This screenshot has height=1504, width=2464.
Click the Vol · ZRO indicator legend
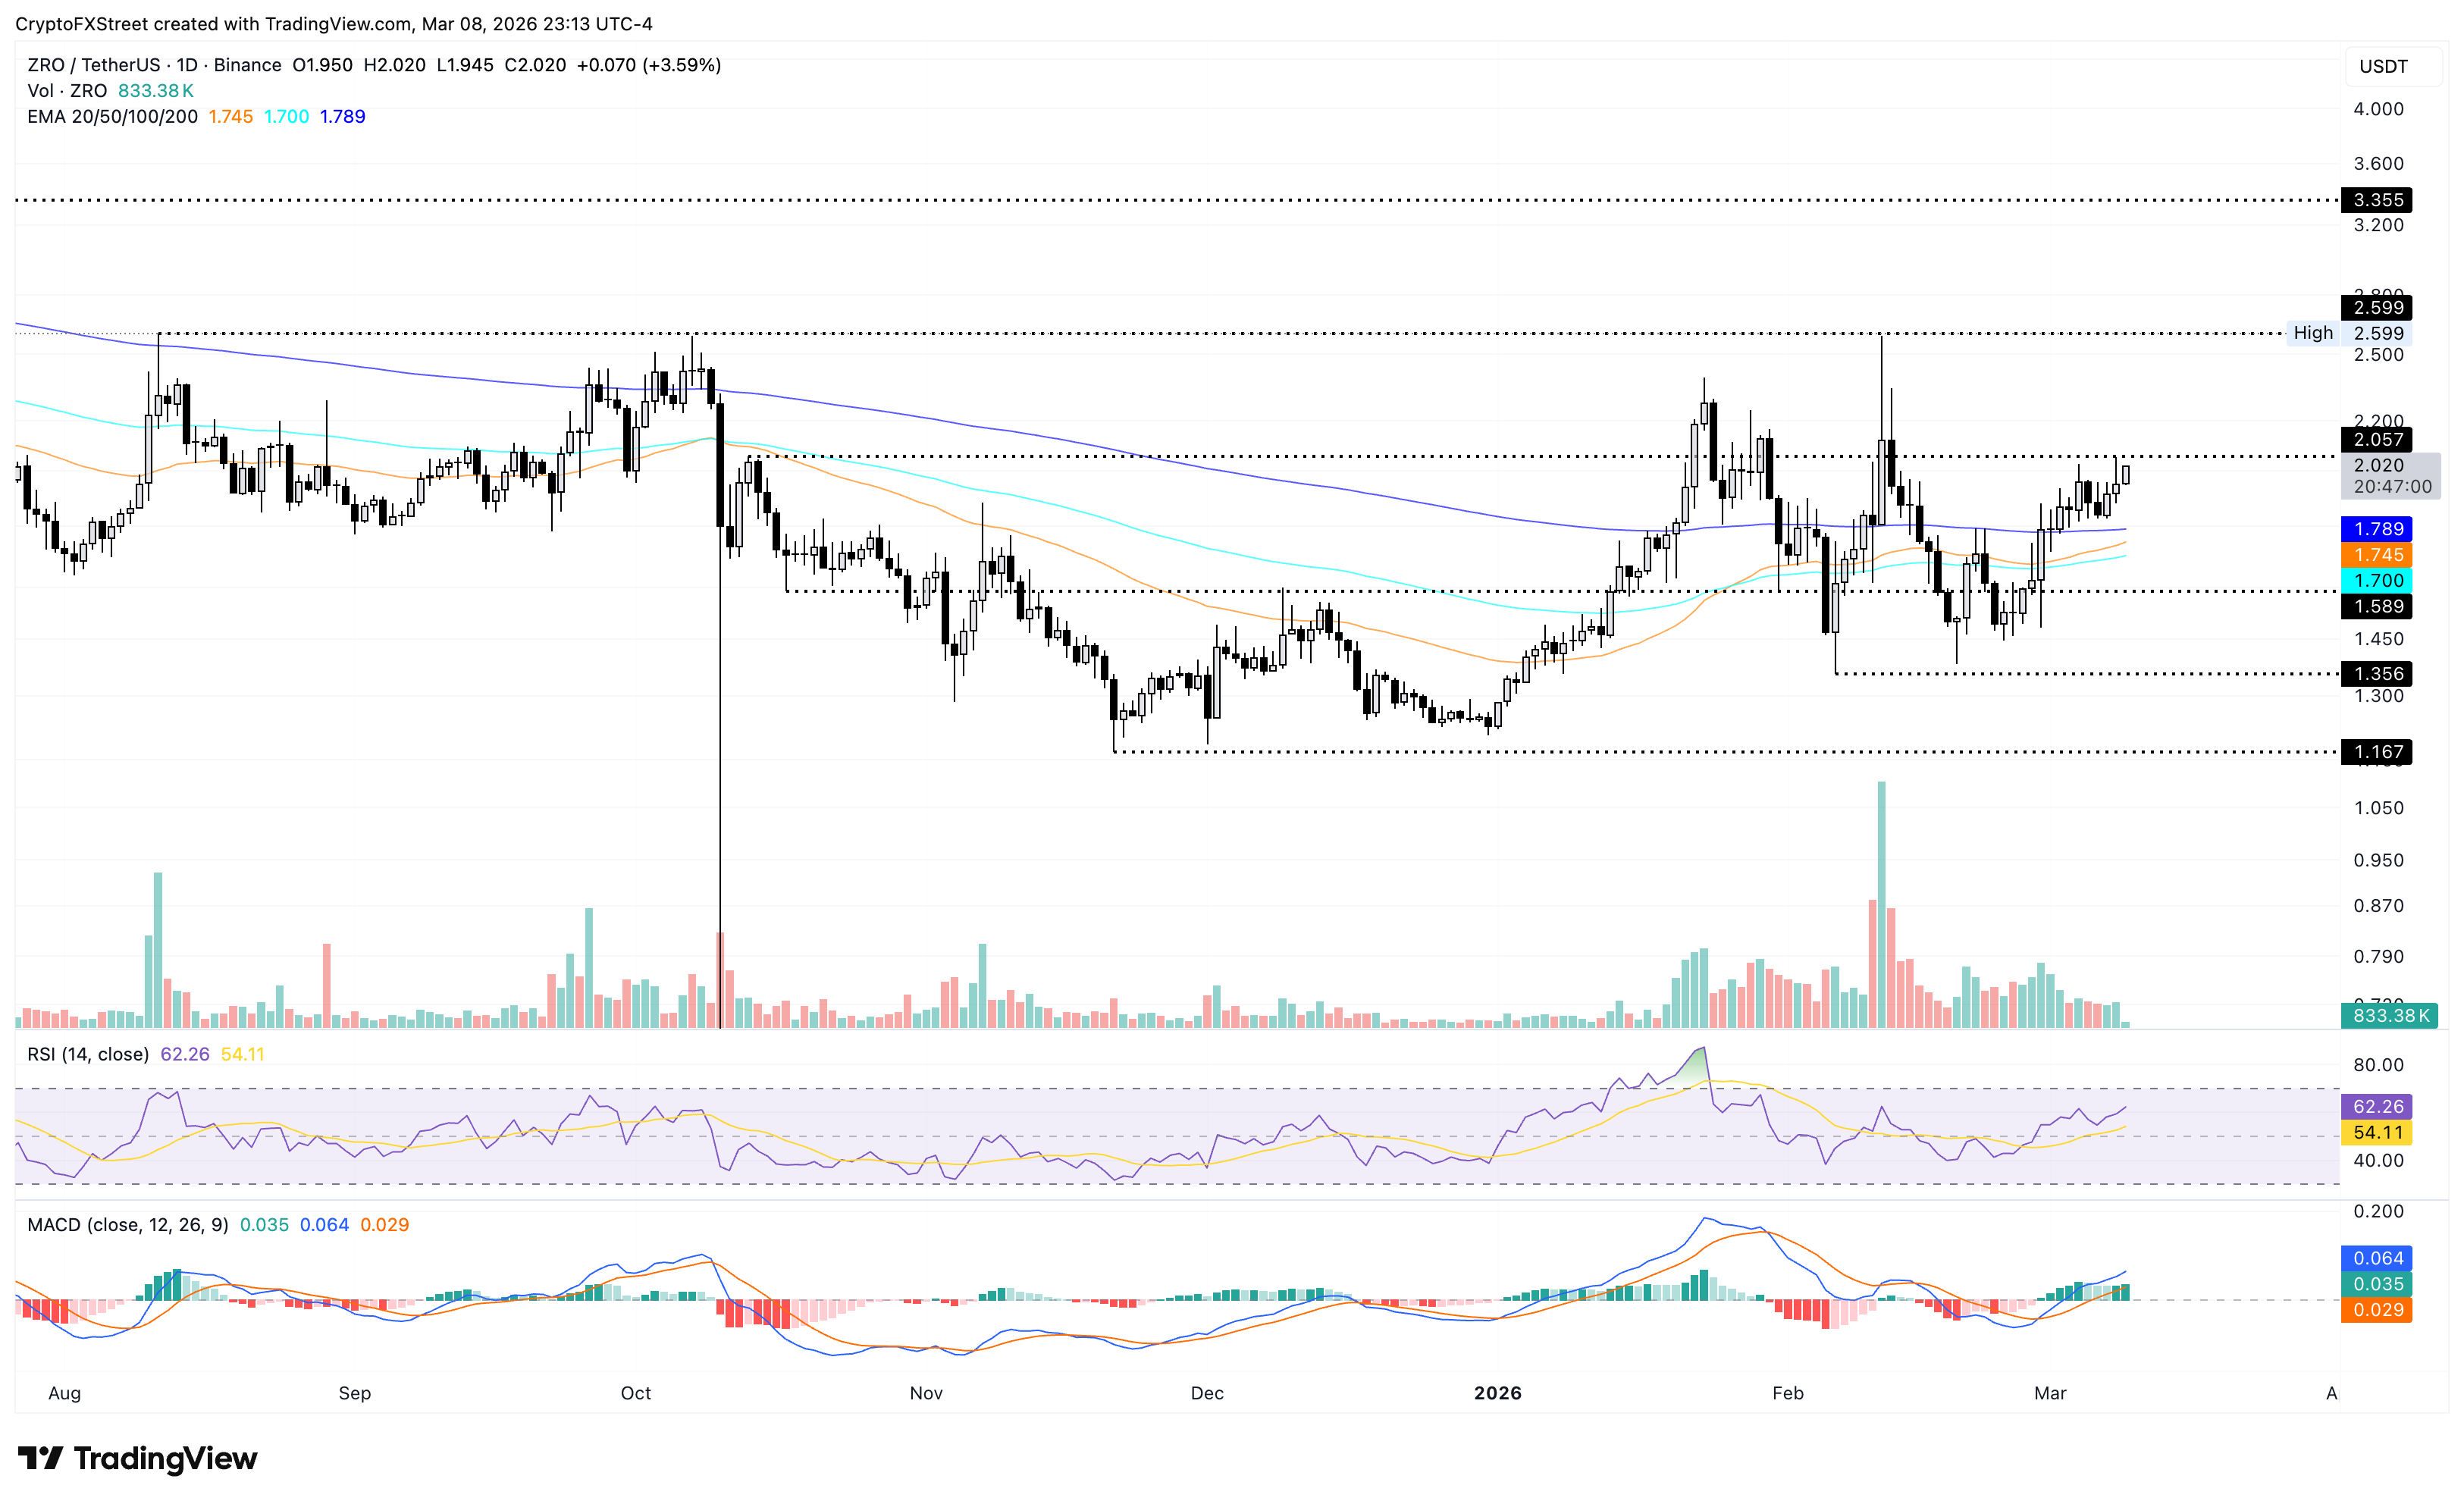pyautogui.click(x=68, y=91)
